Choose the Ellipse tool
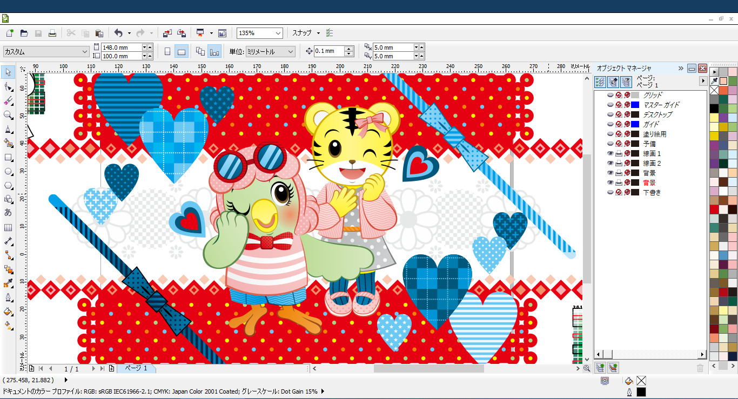 point(8,172)
